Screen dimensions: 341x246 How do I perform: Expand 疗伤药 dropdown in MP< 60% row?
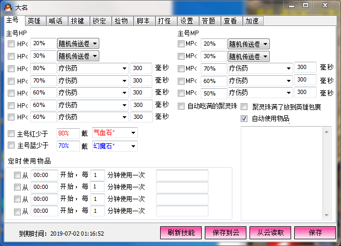(x=260, y=81)
